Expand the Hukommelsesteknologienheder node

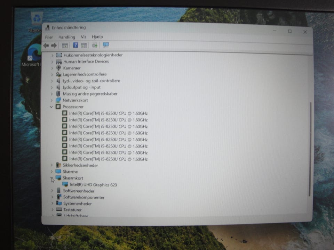point(52,56)
